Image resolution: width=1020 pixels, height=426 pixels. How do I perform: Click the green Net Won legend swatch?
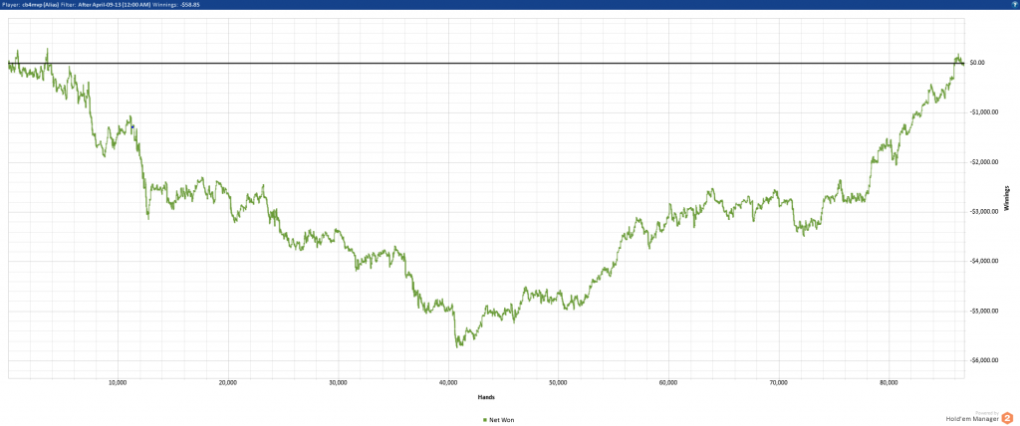pyautogui.click(x=484, y=420)
